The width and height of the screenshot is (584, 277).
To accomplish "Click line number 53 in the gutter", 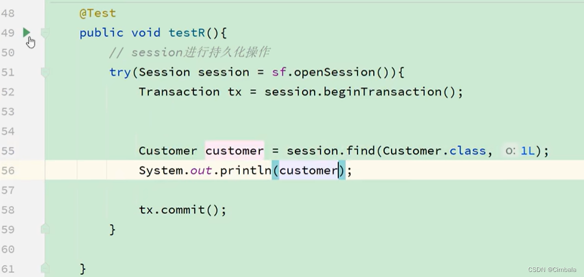I will pos(8,111).
